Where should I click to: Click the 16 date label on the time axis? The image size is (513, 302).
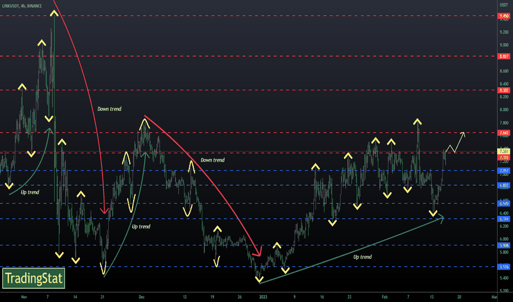pyautogui.click(x=322, y=297)
